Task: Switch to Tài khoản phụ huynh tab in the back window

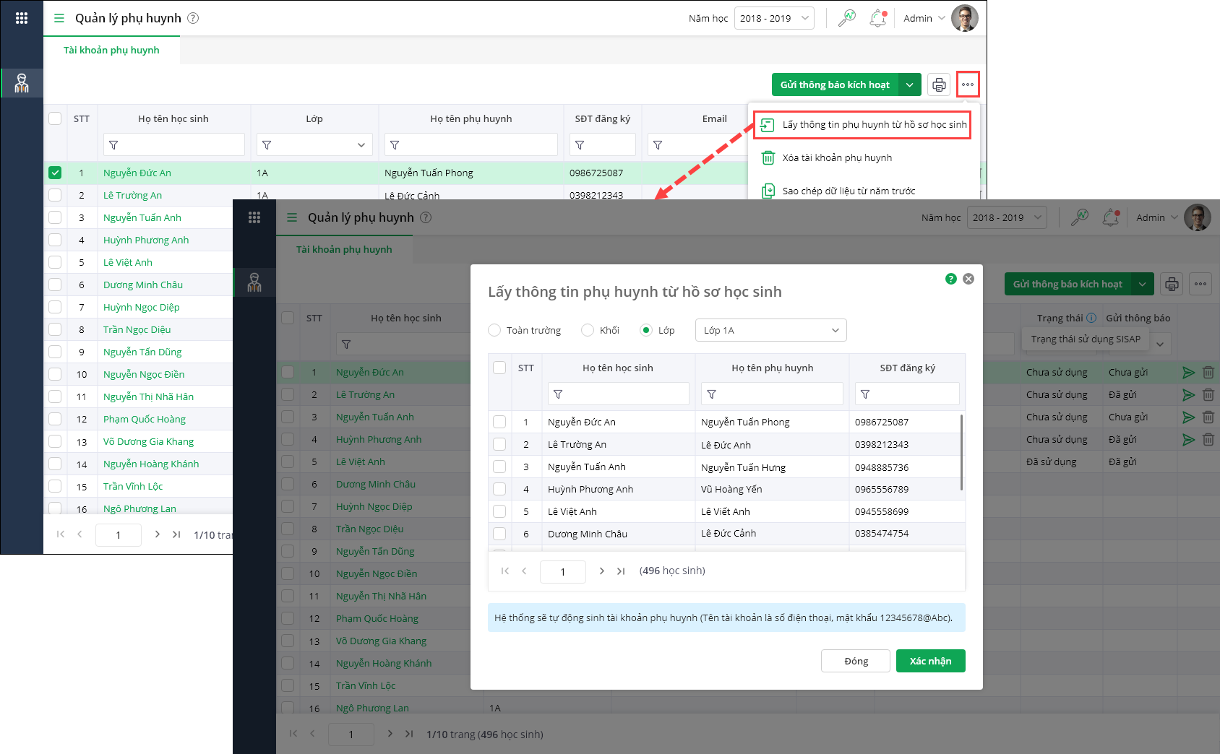Action: [111, 50]
